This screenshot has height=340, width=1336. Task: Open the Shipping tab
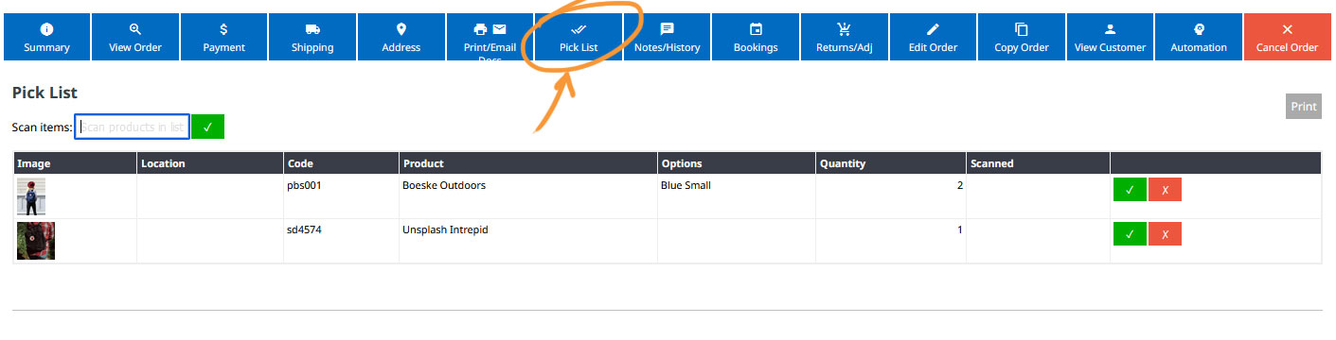[312, 37]
